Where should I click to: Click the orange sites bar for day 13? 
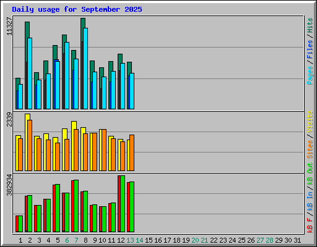pos(132,153)
